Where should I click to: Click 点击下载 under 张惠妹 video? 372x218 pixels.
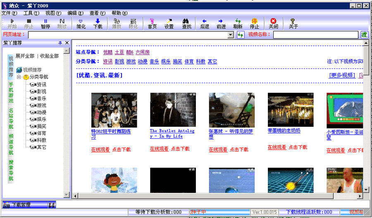click(x=239, y=150)
